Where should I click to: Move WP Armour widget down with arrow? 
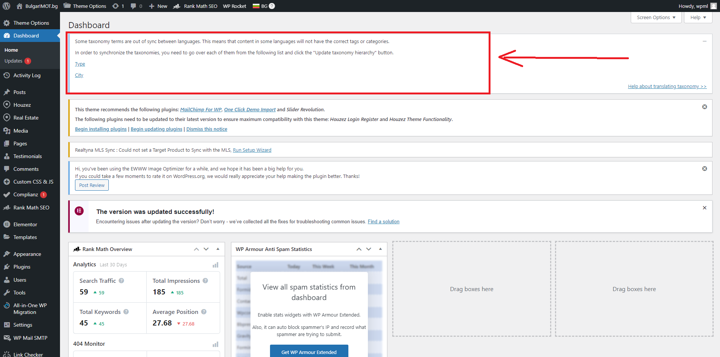tap(369, 249)
